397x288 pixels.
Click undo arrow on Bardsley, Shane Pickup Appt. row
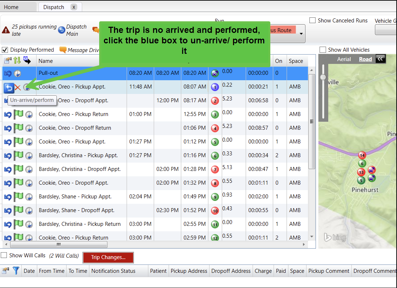8,197
